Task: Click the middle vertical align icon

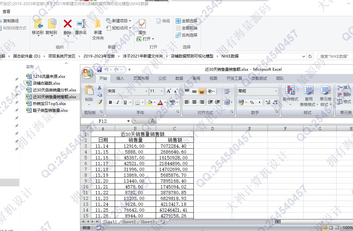Action: pos(194,91)
